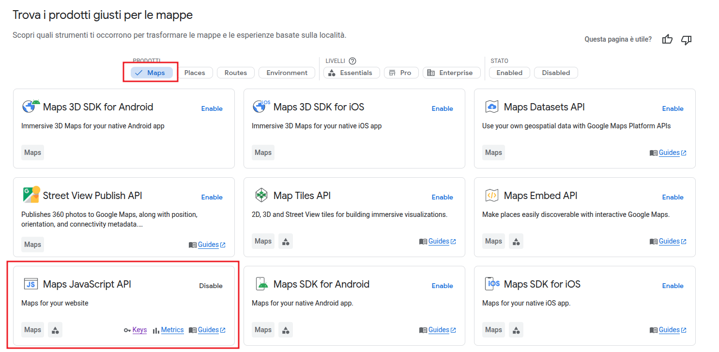This screenshot has height=352, width=719.
Task: Enable Maps 3D SDK for iOS
Action: coord(443,108)
